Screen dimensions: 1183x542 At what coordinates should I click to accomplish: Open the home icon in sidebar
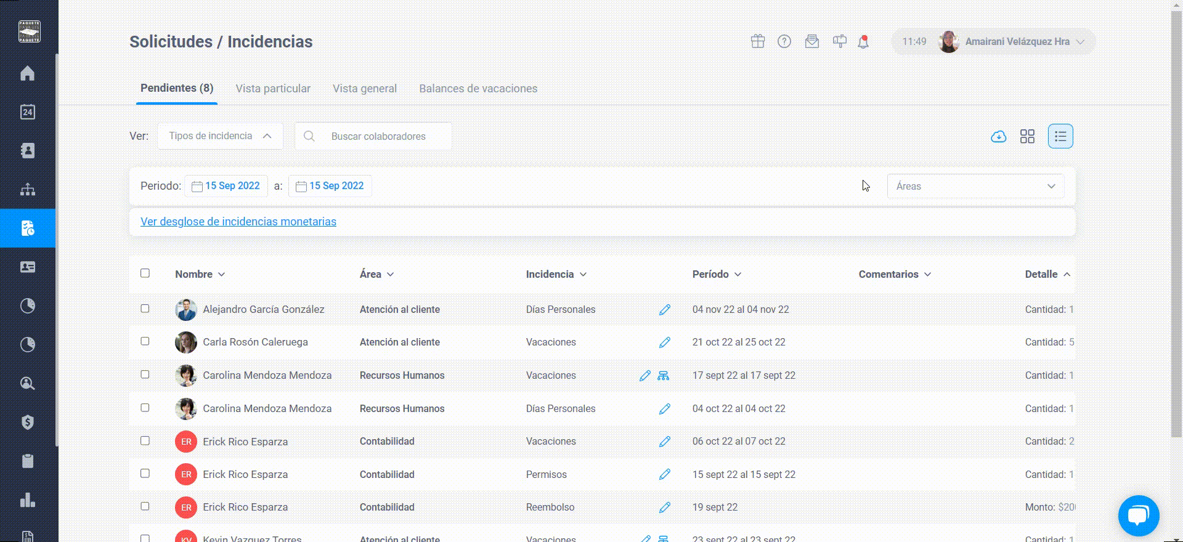point(27,73)
